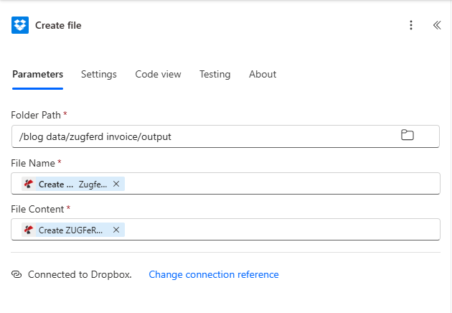452x313 pixels.
Task: Click the Connected to Dropbox status text
Action: coord(80,274)
